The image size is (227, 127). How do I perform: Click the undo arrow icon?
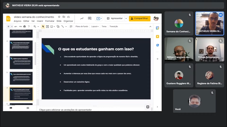16,27
